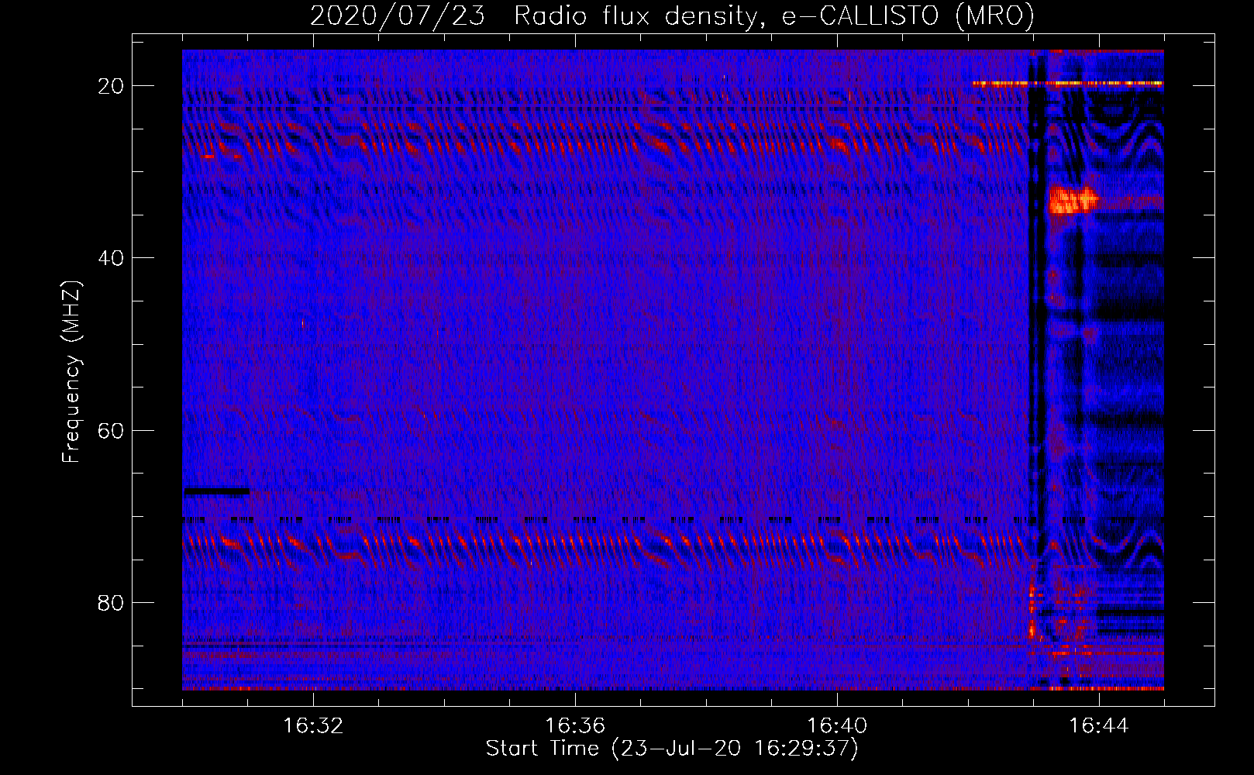
Task: Click the 16:36 time tick label
Action: [x=575, y=726]
